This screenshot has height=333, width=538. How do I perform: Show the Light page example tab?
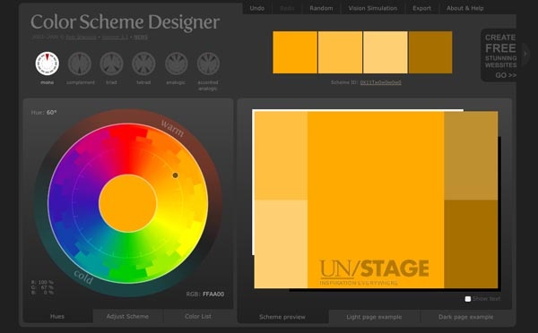[374, 317]
